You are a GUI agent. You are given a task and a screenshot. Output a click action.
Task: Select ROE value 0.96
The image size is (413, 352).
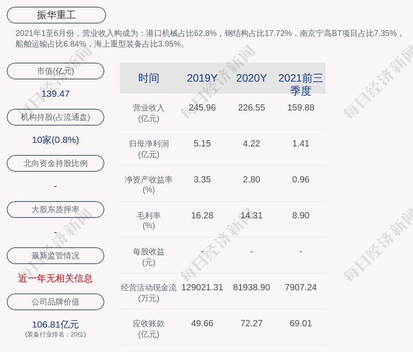coord(301,180)
